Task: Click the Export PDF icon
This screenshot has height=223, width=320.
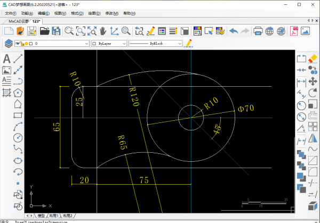Action: tap(293, 31)
